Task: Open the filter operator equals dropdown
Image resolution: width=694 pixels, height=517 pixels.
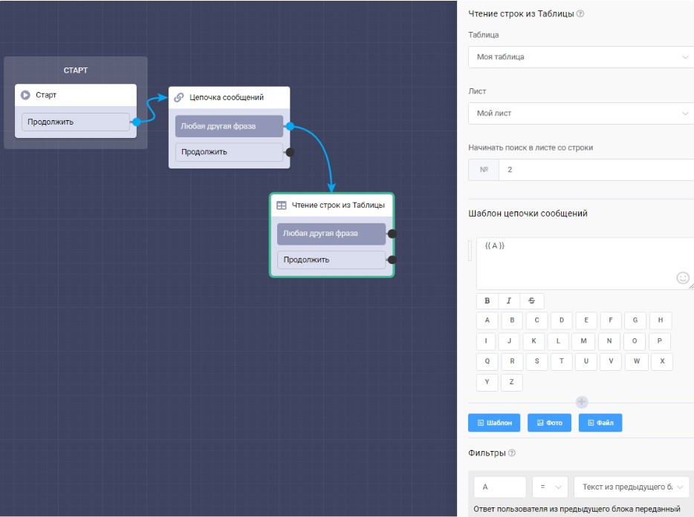Action: point(550,487)
